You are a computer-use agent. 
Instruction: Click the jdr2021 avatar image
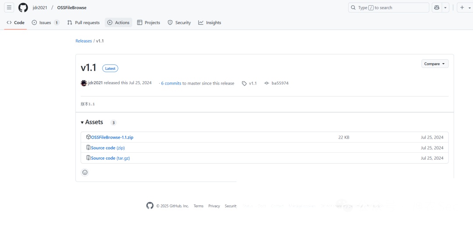[x=84, y=83]
